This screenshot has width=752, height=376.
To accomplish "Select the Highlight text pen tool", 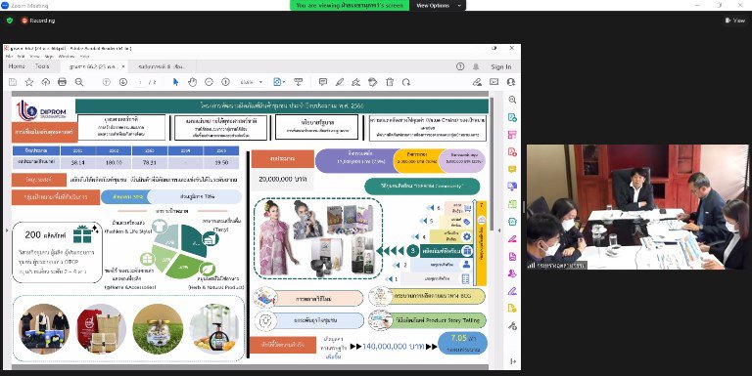I will pyautogui.click(x=340, y=82).
